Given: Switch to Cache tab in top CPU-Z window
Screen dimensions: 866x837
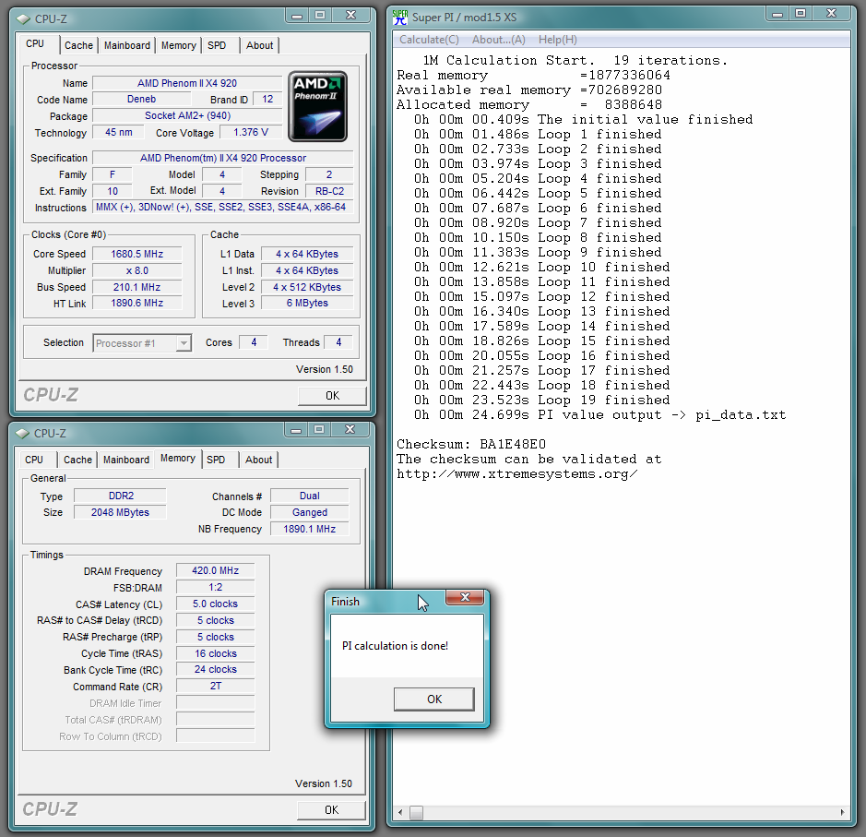Looking at the screenshot, I should tap(78, 45).
